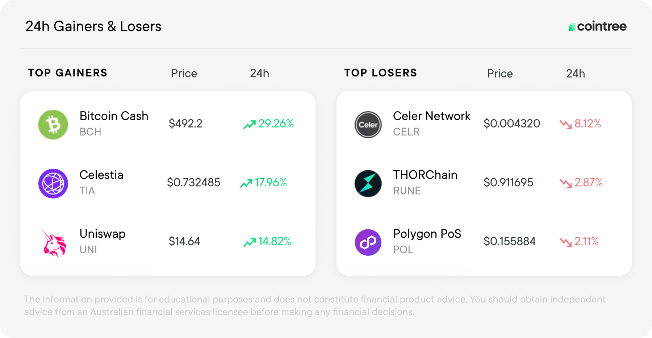This screenshot has width=652, height=338.
Task: Click the THORChain lightning icon
Action: pyautogui.click(x=368, y=183)
